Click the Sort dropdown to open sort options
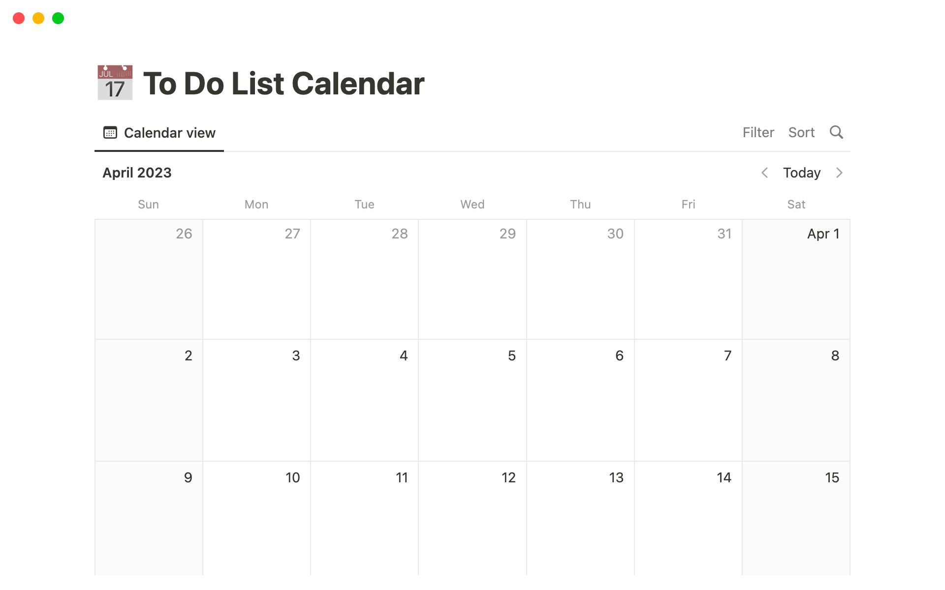This screenshot has height=590, width=945. point(801,133)
